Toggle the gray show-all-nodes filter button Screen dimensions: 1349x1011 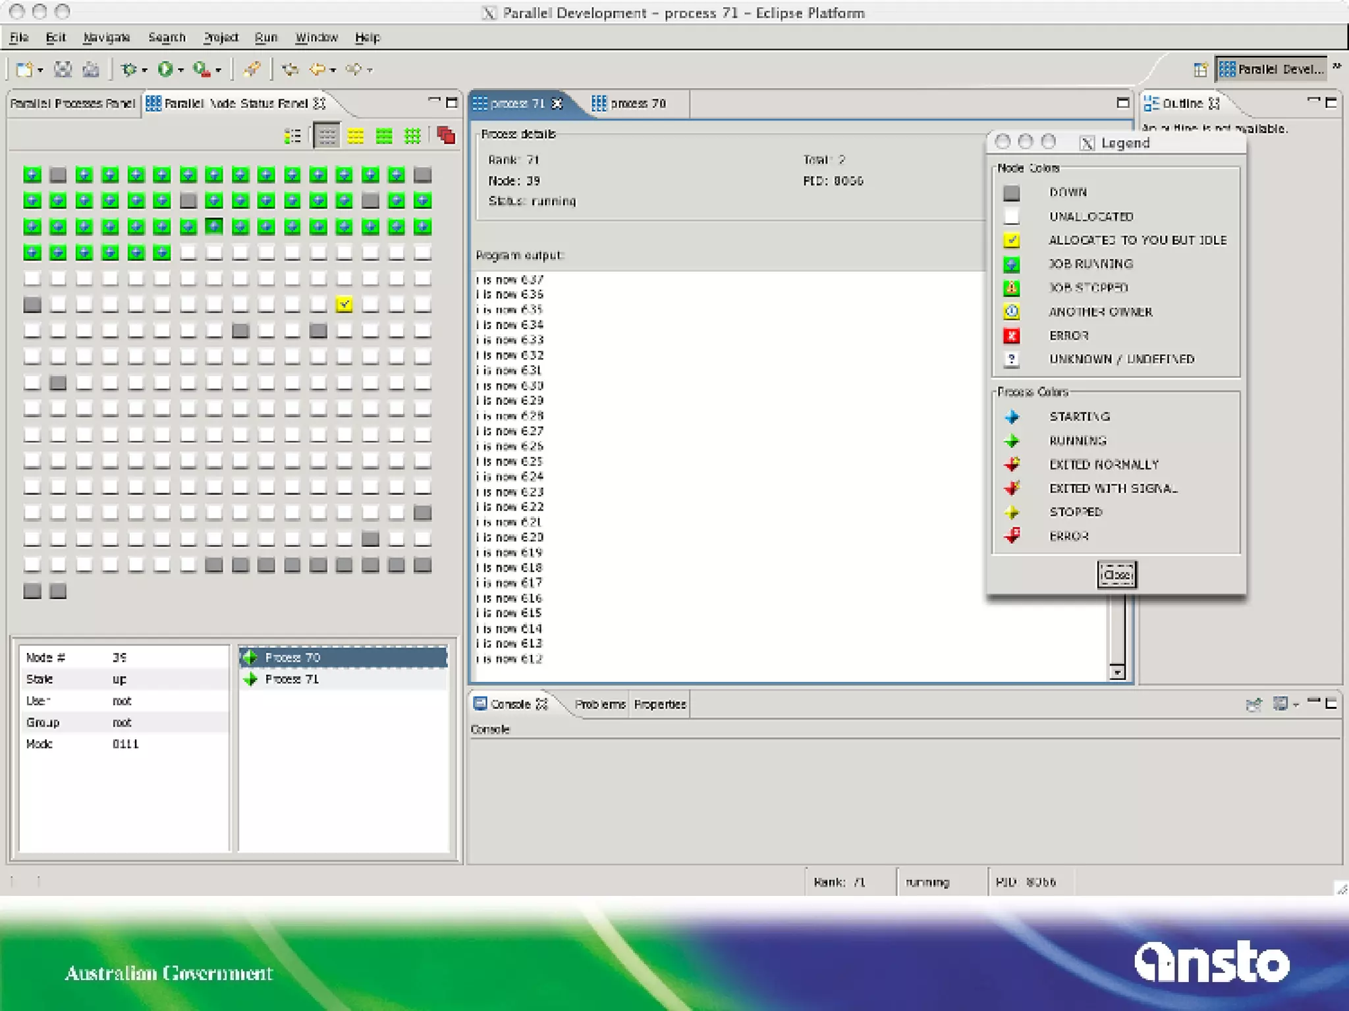[327, 136]
